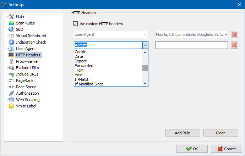
Task: Select User-Agent settings item
Action: 26,49
